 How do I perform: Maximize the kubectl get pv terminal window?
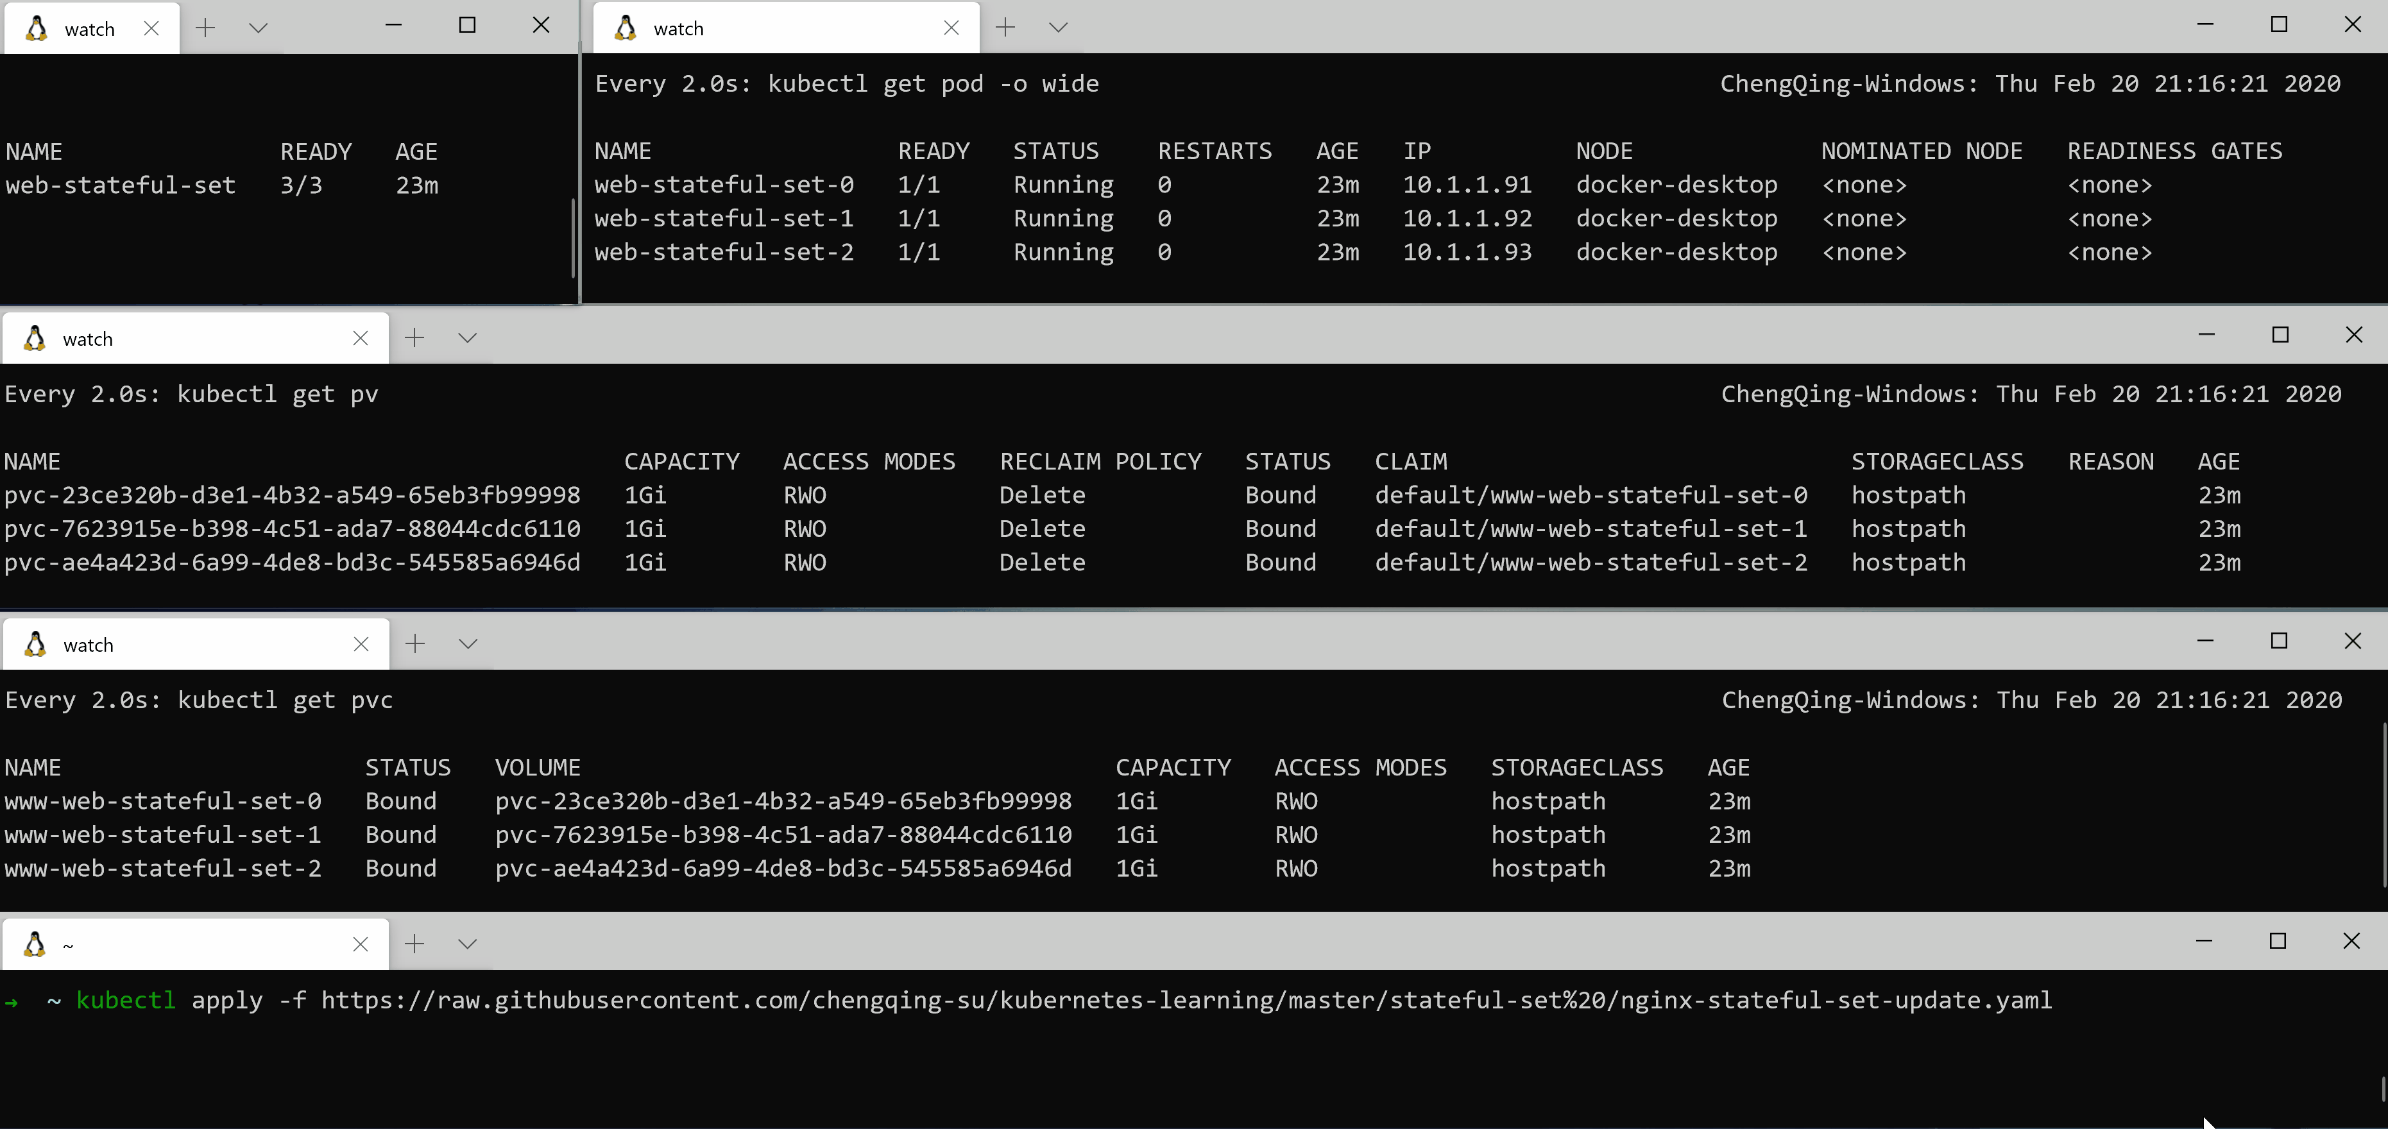(x=2280, y=335)
